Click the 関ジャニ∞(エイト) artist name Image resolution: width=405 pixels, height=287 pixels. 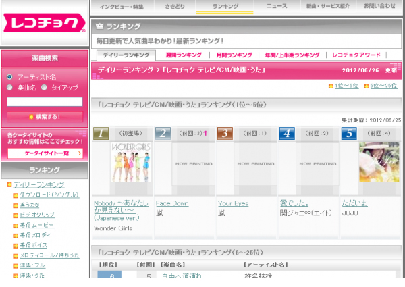pyautogui.click(x=306, y=213)
